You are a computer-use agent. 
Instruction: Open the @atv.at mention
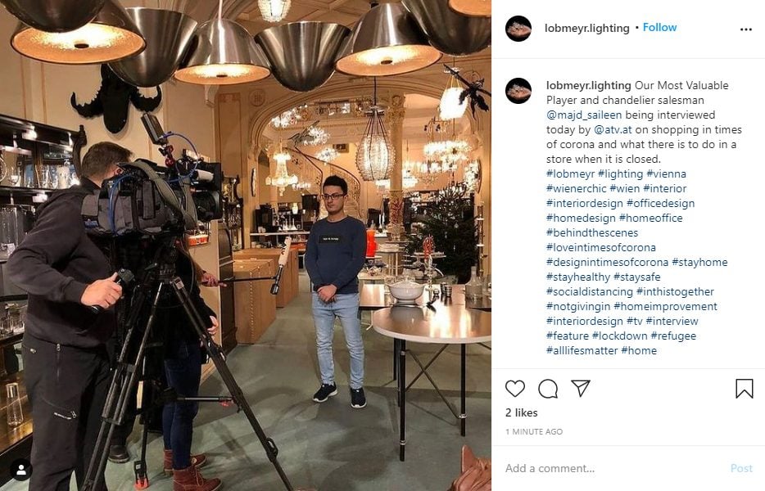point(613,129)
